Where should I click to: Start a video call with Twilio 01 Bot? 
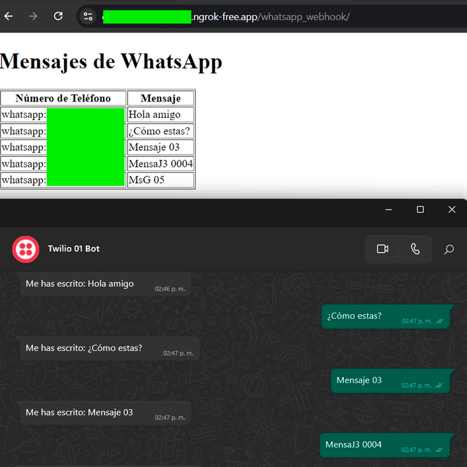coord(382,249)
